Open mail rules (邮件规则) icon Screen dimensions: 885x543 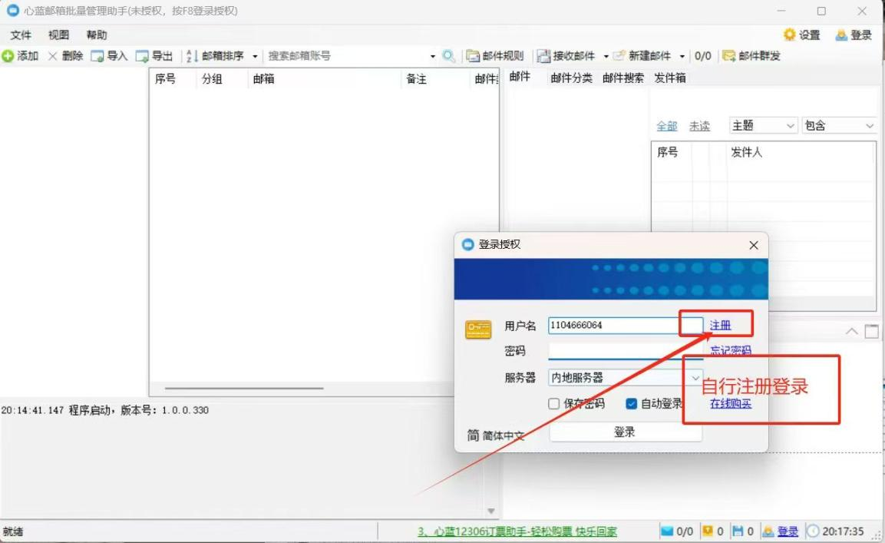(x=472, y=56)
